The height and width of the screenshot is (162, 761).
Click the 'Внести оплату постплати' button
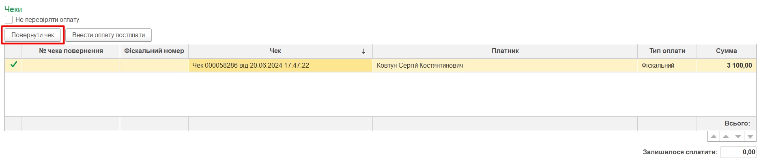pos(108,35)
